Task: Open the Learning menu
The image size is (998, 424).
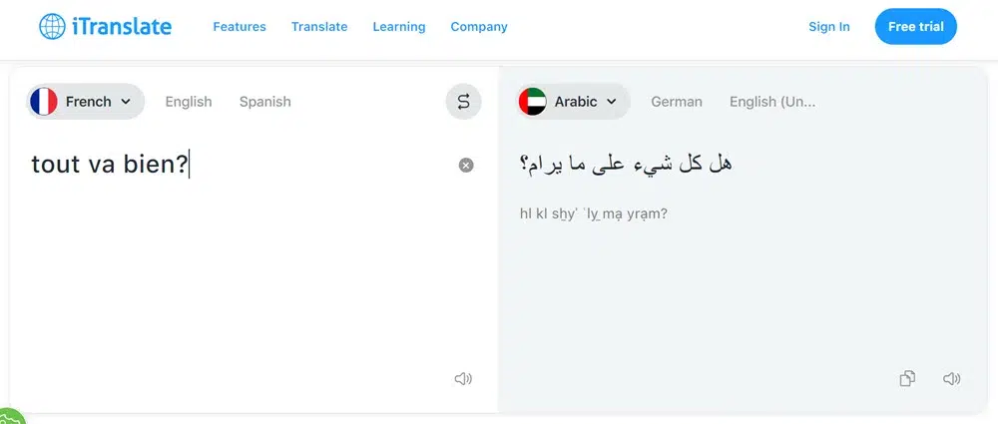Action: [x=399, y=27]
